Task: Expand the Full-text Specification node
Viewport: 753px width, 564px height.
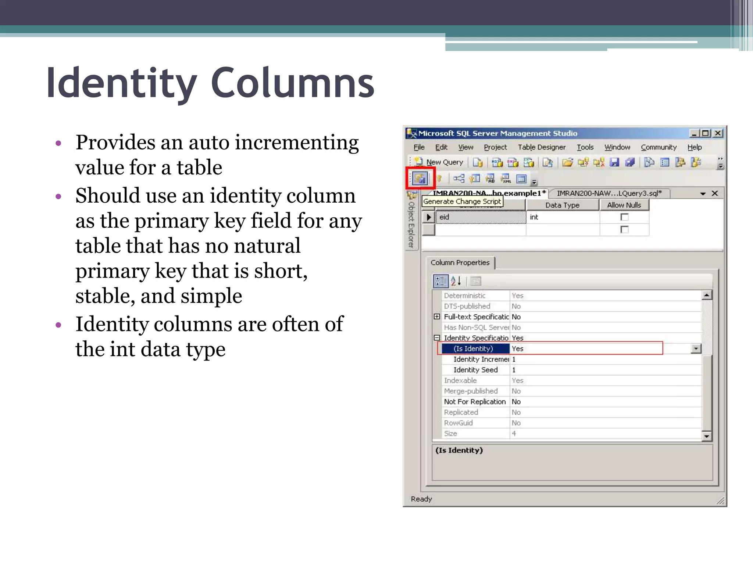Action: (x=437, y=317)
